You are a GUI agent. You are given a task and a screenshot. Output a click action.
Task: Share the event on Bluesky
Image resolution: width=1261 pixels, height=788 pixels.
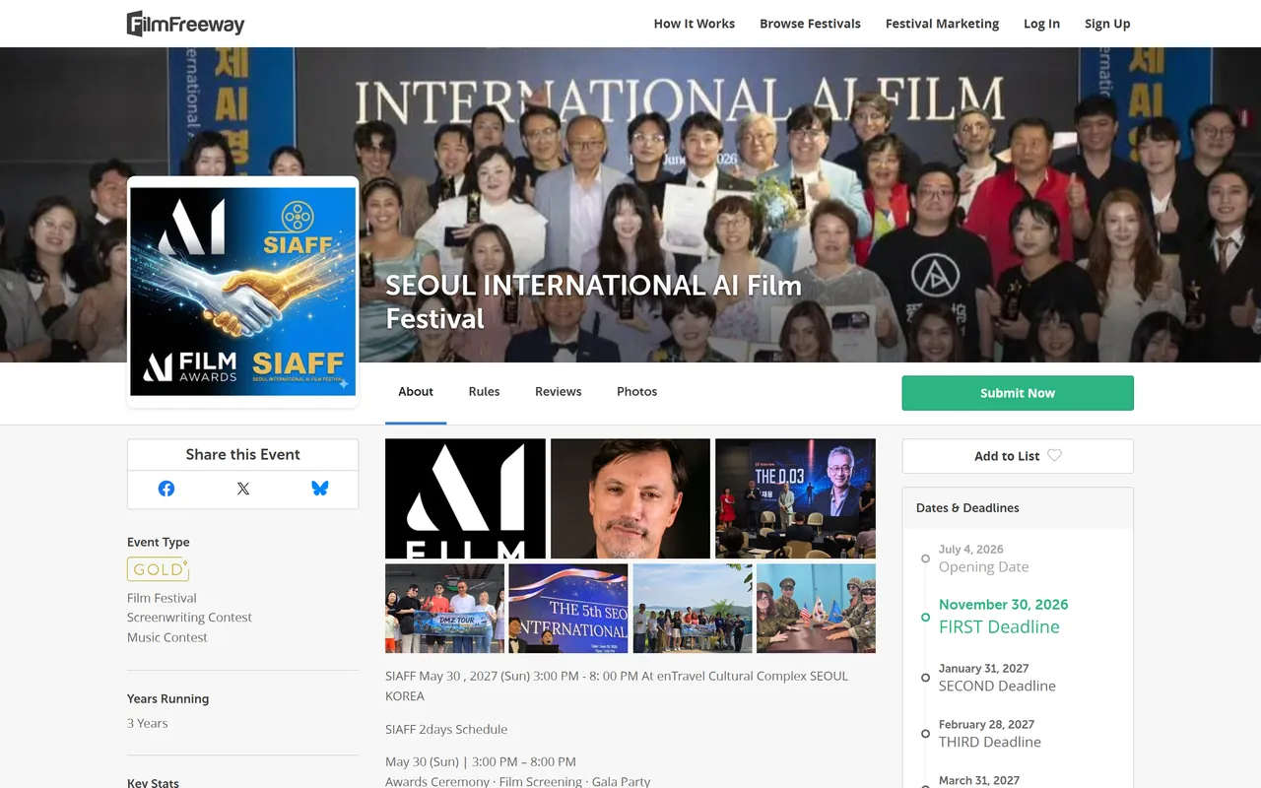click(x=320, y=489)
